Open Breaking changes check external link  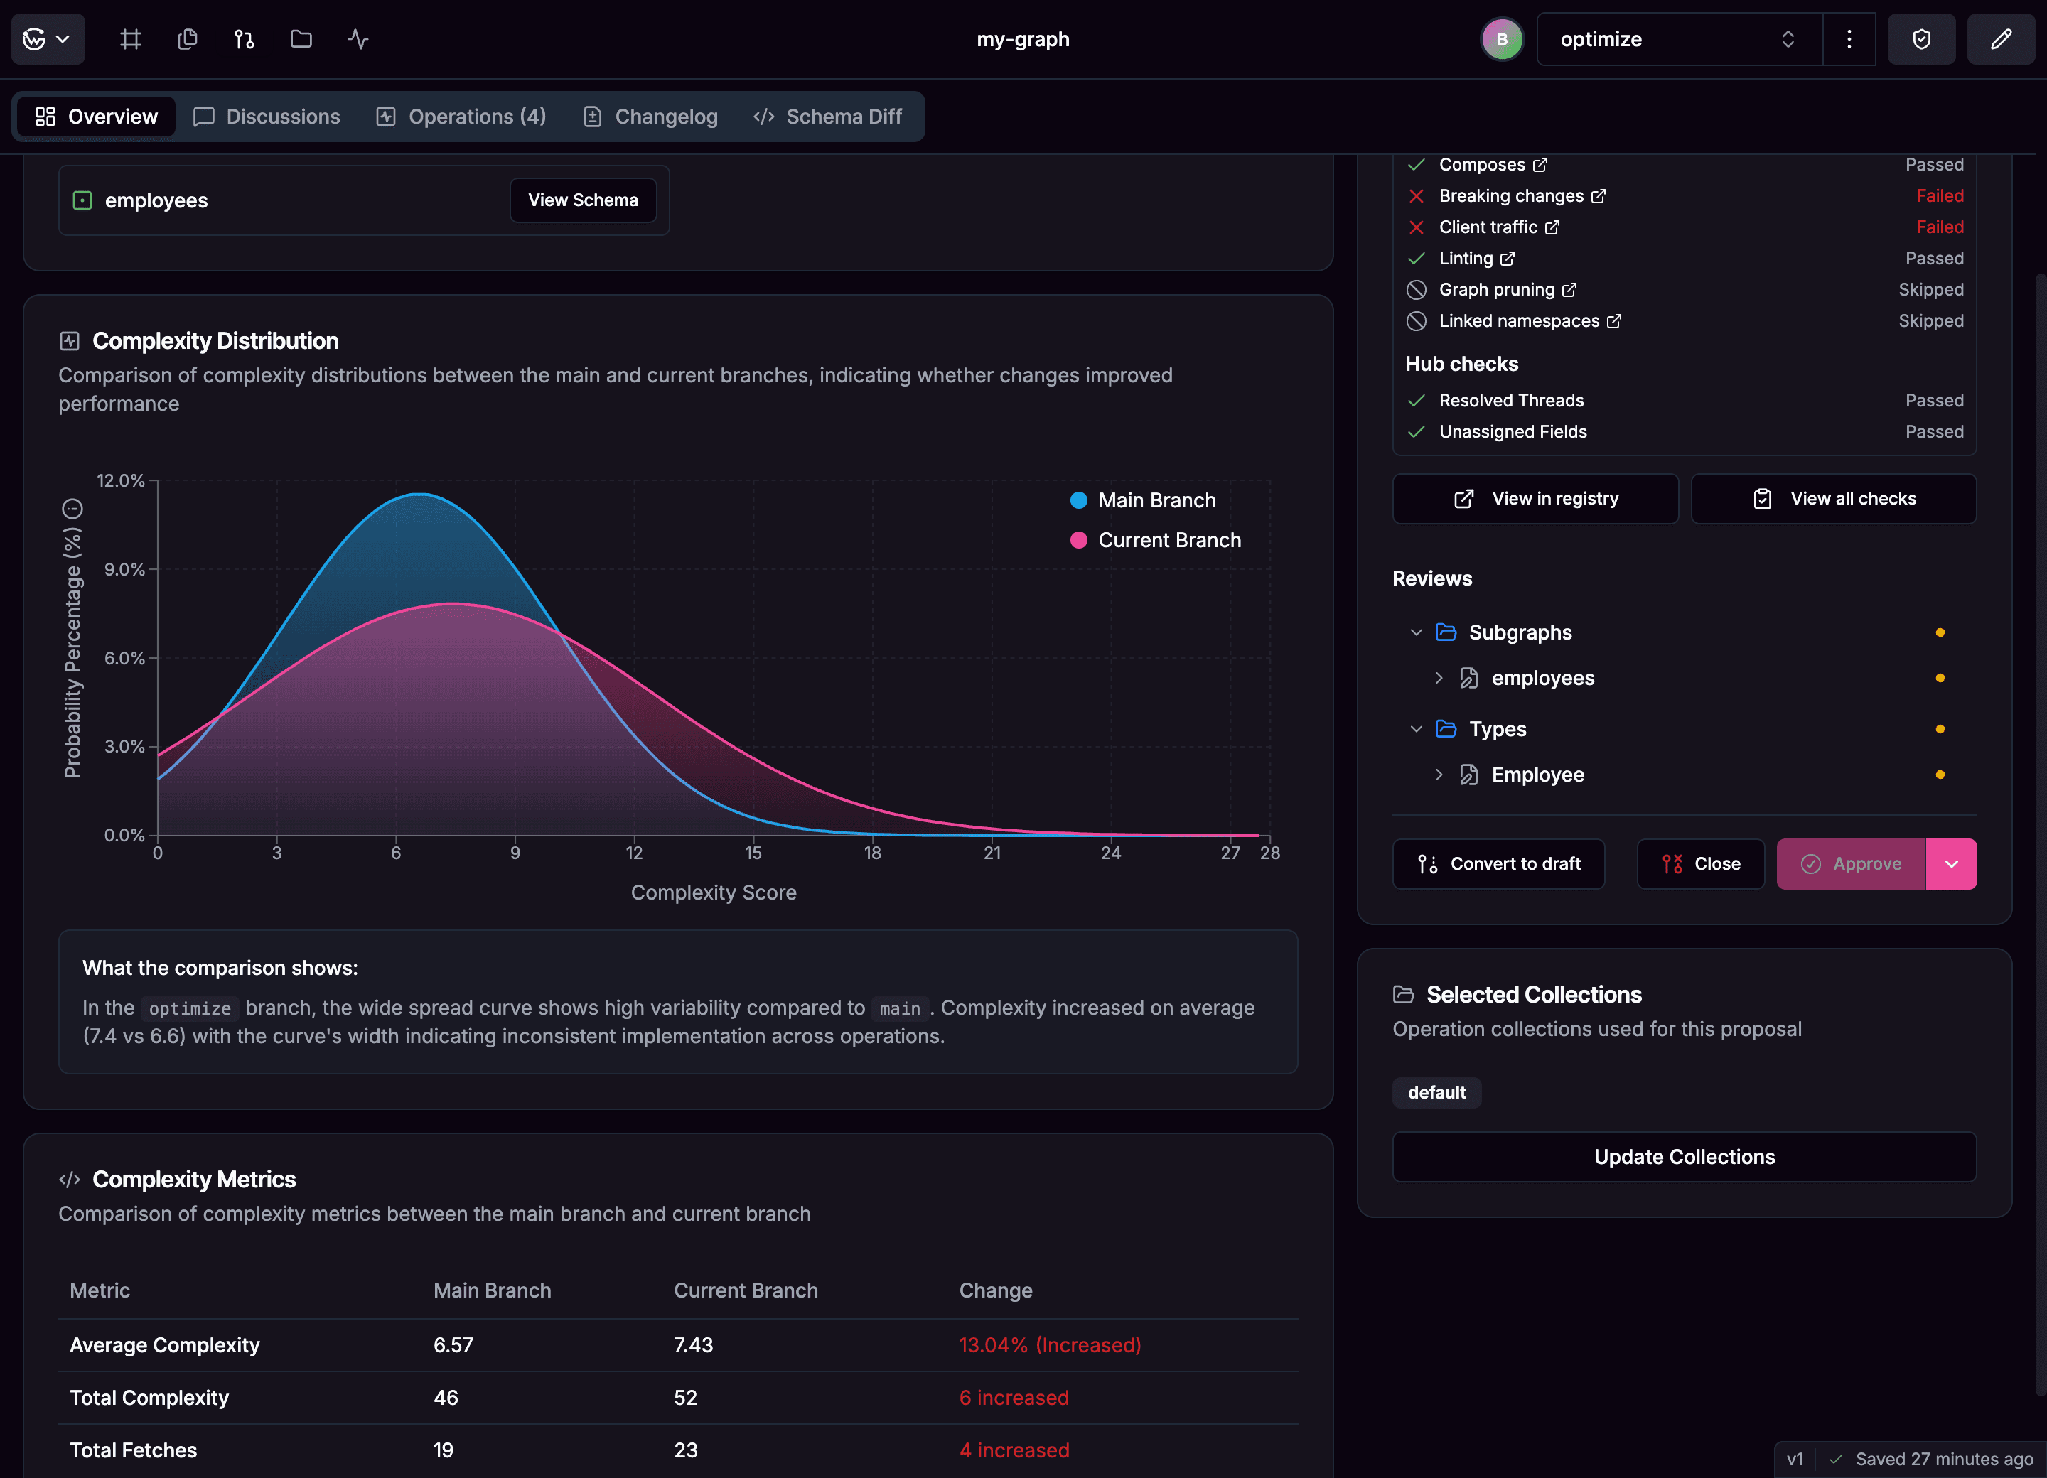(1599, 196)
